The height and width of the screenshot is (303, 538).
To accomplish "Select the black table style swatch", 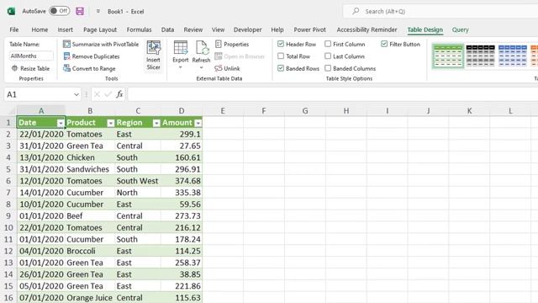I will click(480, 56).
